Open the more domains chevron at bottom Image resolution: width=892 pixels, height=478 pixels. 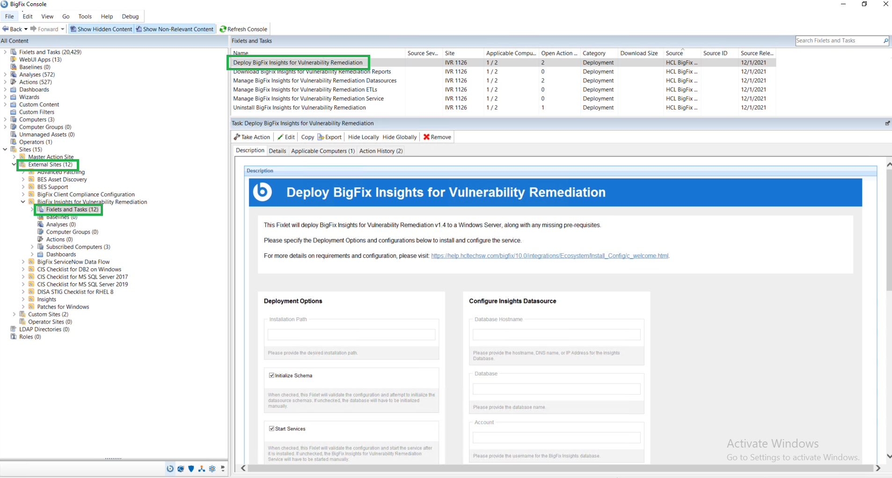click(x=223, y=469)
